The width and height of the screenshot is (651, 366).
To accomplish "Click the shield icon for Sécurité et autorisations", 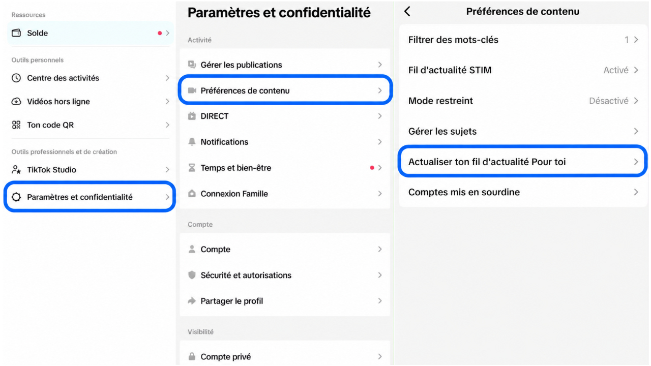I will (x=192, y=275).
